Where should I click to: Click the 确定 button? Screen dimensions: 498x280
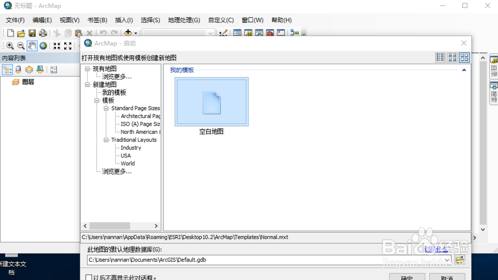(407, 277)
